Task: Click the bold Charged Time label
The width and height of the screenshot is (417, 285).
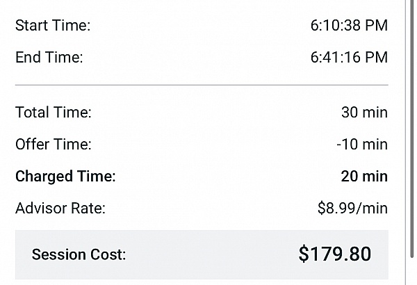Action: pos(65,176)
